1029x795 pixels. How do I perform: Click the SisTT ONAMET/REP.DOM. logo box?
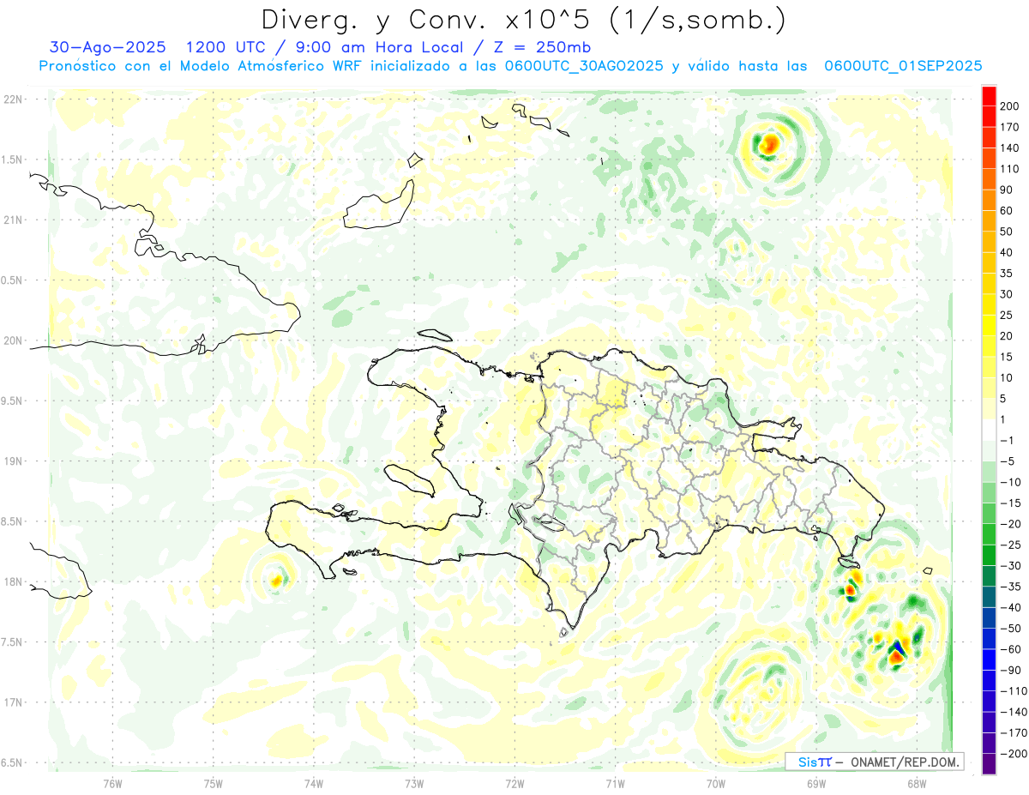coord(874,762)
